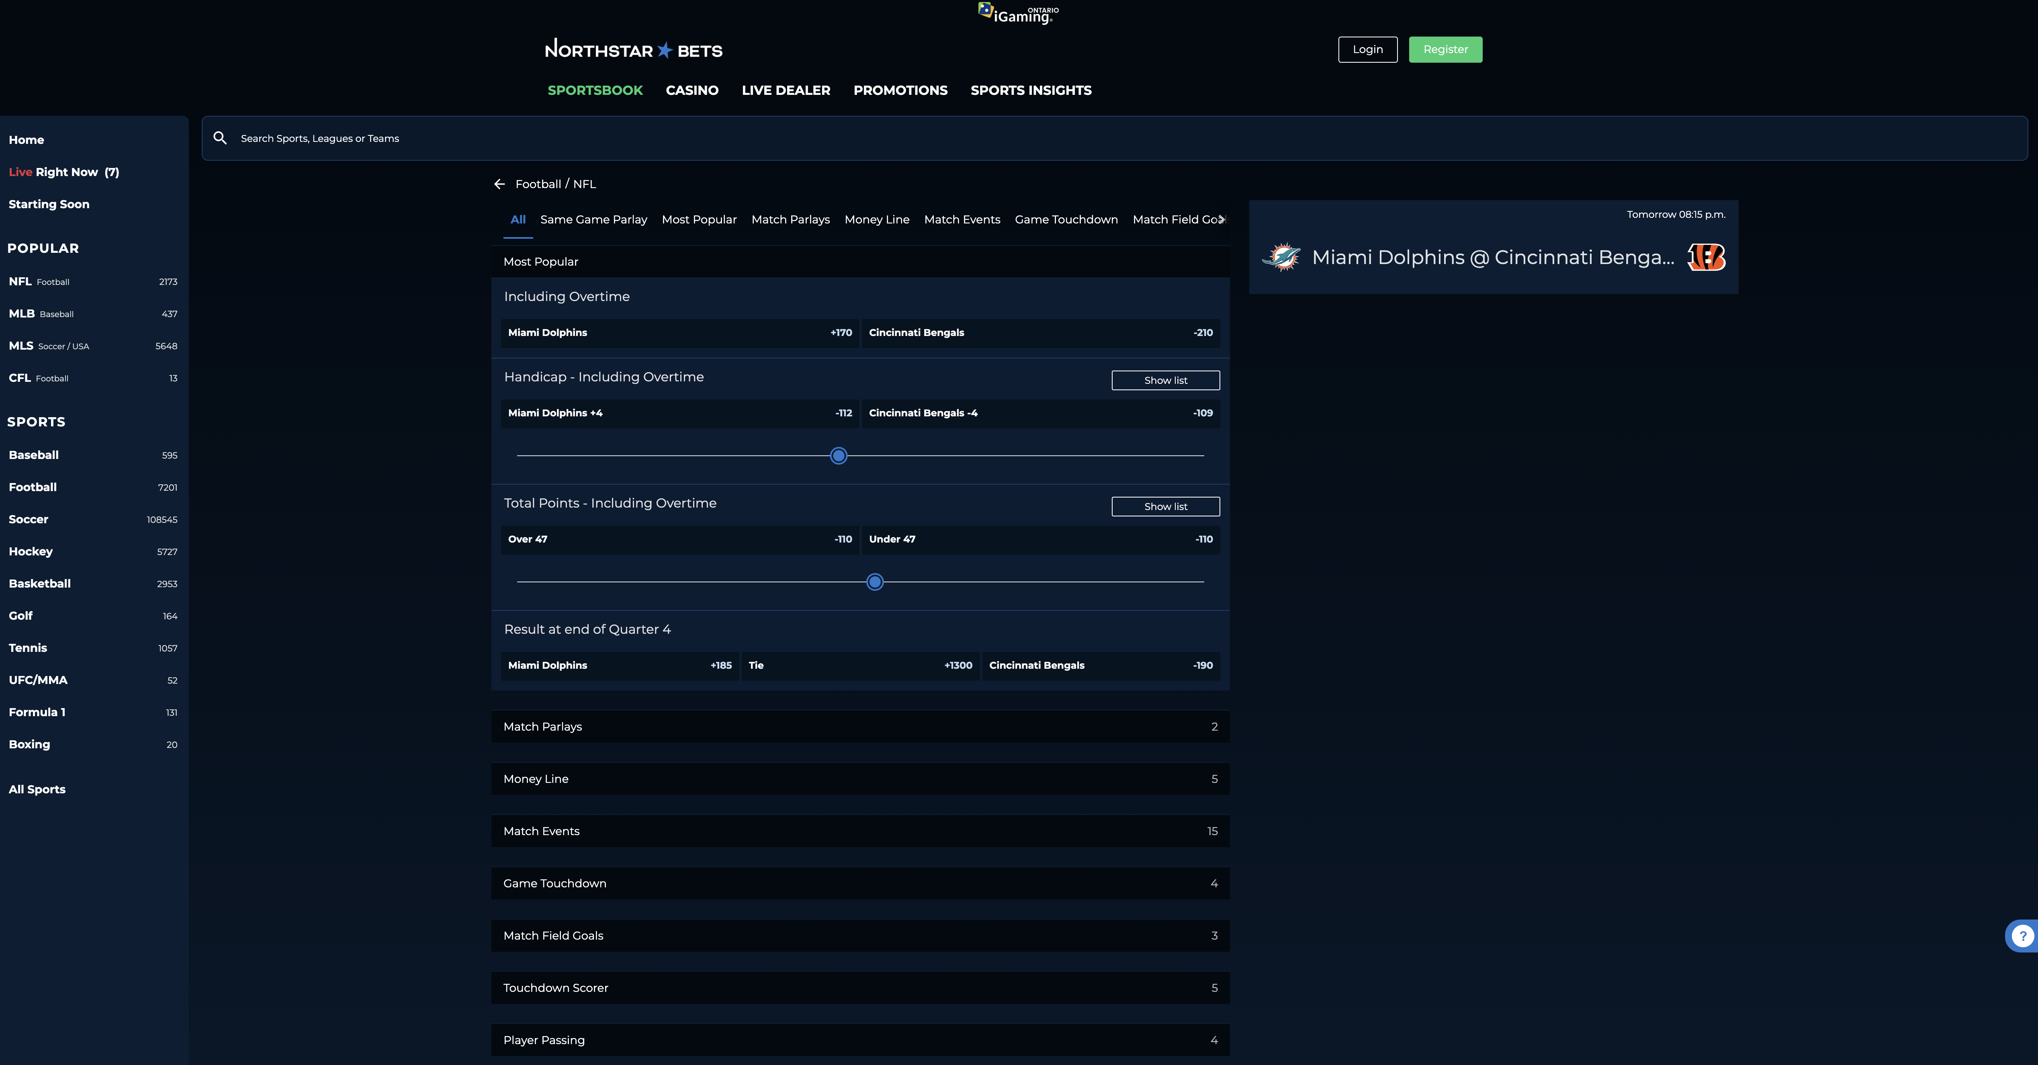Expand the Match Parlays section
Image resolution: width=2038 pixels, height=1065 pixels.
pyautogui.click(x=860, y=727)
